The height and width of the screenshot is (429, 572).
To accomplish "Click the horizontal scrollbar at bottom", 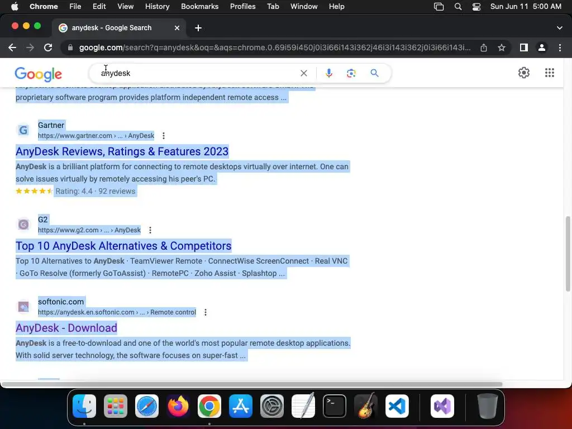I will click(x=252, y=384).
